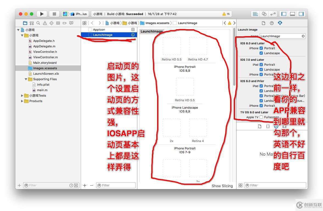This screenshot has width=323, height=211.
Task: Show the quick help inspector
Action: coord(272,23)
